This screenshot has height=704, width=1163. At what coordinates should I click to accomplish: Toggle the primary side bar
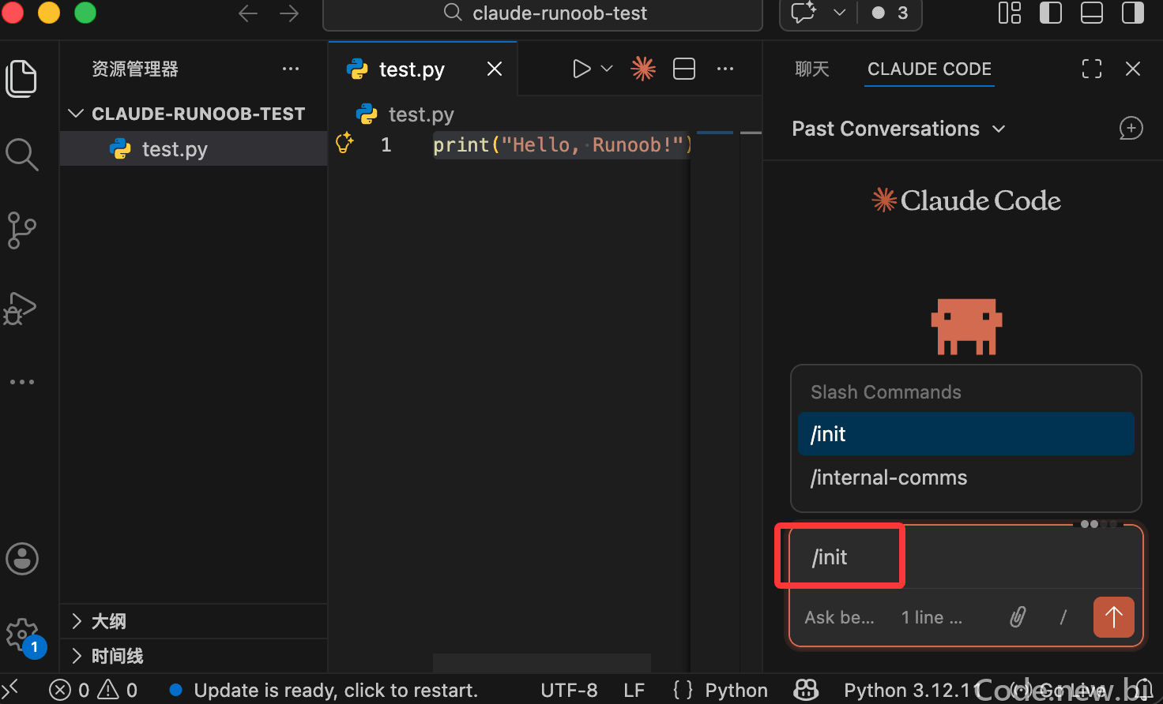[x=1051, y=13]
